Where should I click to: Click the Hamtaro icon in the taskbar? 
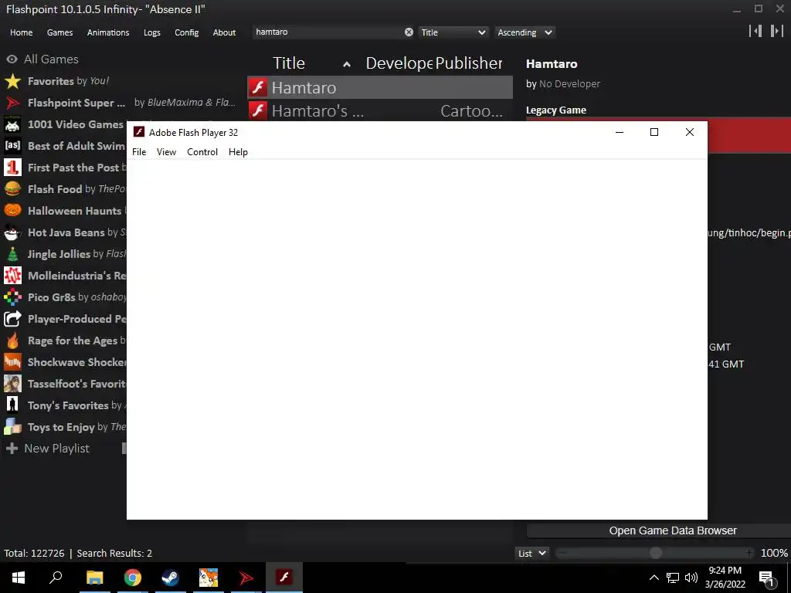(209, 578)
